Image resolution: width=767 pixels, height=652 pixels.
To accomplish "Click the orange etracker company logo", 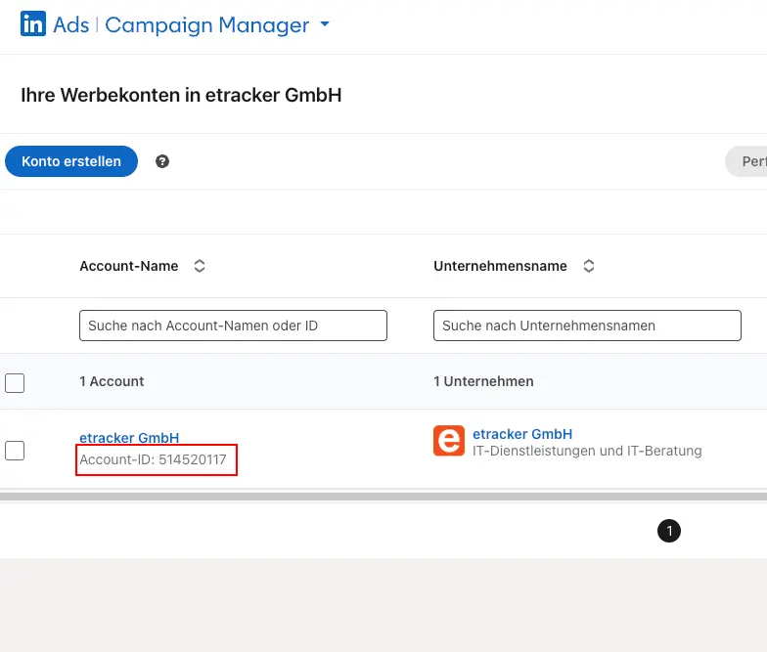I will coord(449,441).
